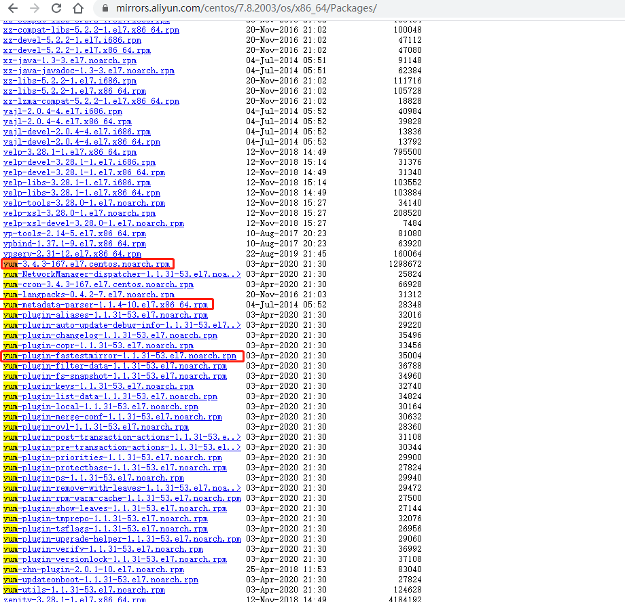The width and height of the screenshot is (625, 602).
Task: Click yum-plugin-priorities rpm link
Action: tap(113, 457)
